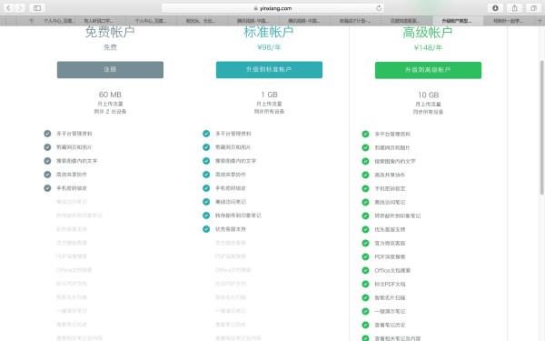Click the standard 手机密码锁定 feature text
Screen dimensions: 545x341
pos(231,188)
